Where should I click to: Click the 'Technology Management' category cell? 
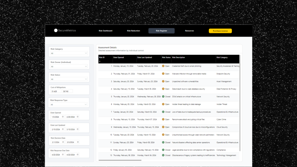(226, 155)
